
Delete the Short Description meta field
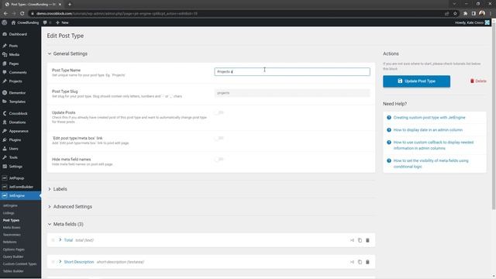pyautogui.click(x=367, y=262)
